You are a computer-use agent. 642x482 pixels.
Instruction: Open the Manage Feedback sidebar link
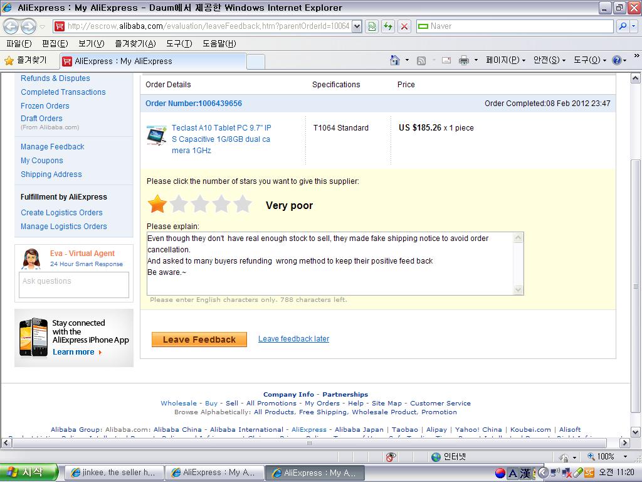click(53, 147)
